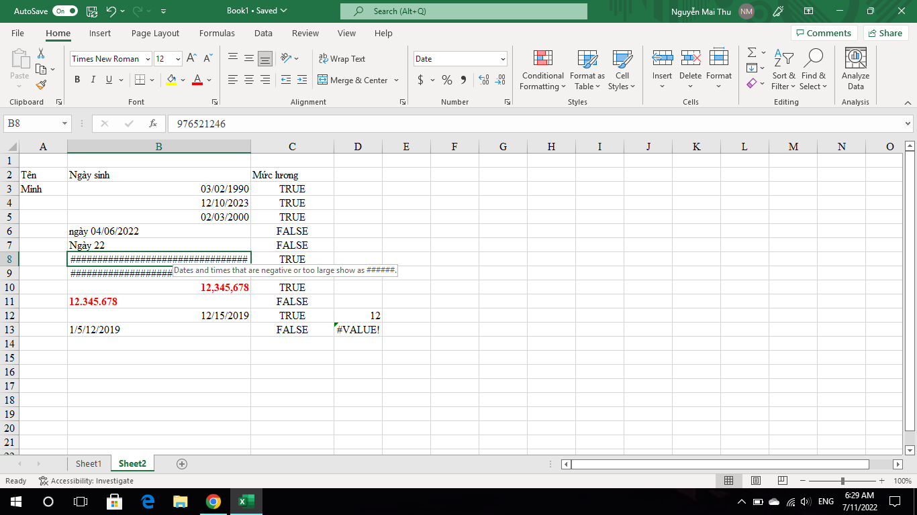This screenshot has height=515, width=917.
Task: Click Increase Indent icon
Action: point(303,80)
